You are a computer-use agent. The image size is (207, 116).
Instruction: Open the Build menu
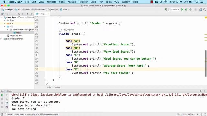tap(93, 2)
